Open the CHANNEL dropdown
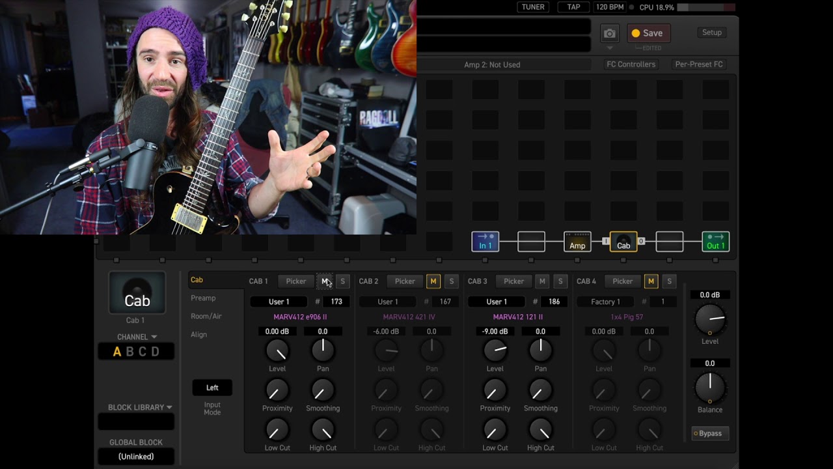The image size is (833, 469). (137, 337)
